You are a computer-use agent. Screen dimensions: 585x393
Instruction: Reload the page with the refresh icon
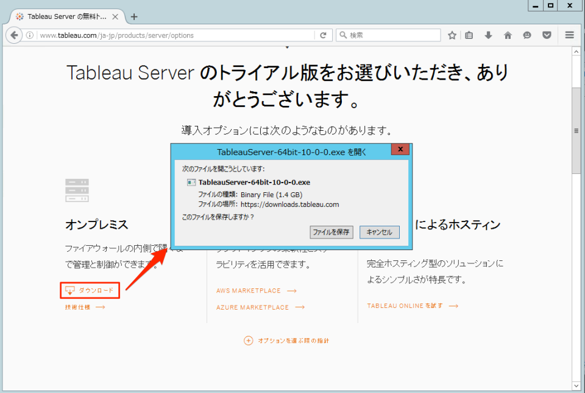point(323,35)
